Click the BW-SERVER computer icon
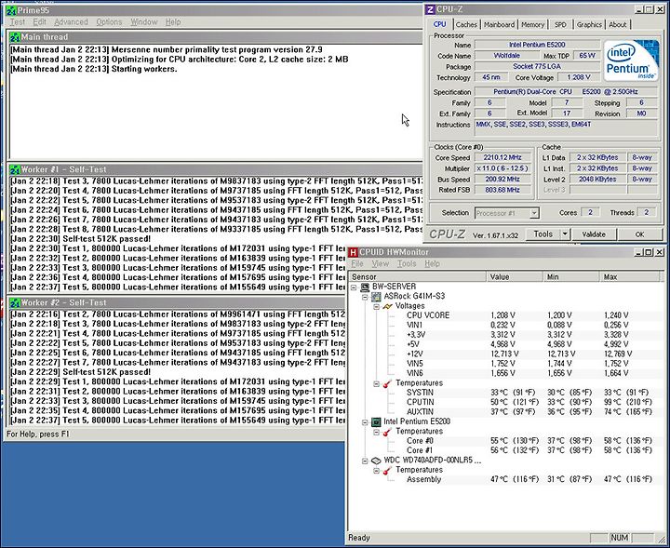Image resolution: width=670 pixels, height=548 pixels. pos(366,287)
